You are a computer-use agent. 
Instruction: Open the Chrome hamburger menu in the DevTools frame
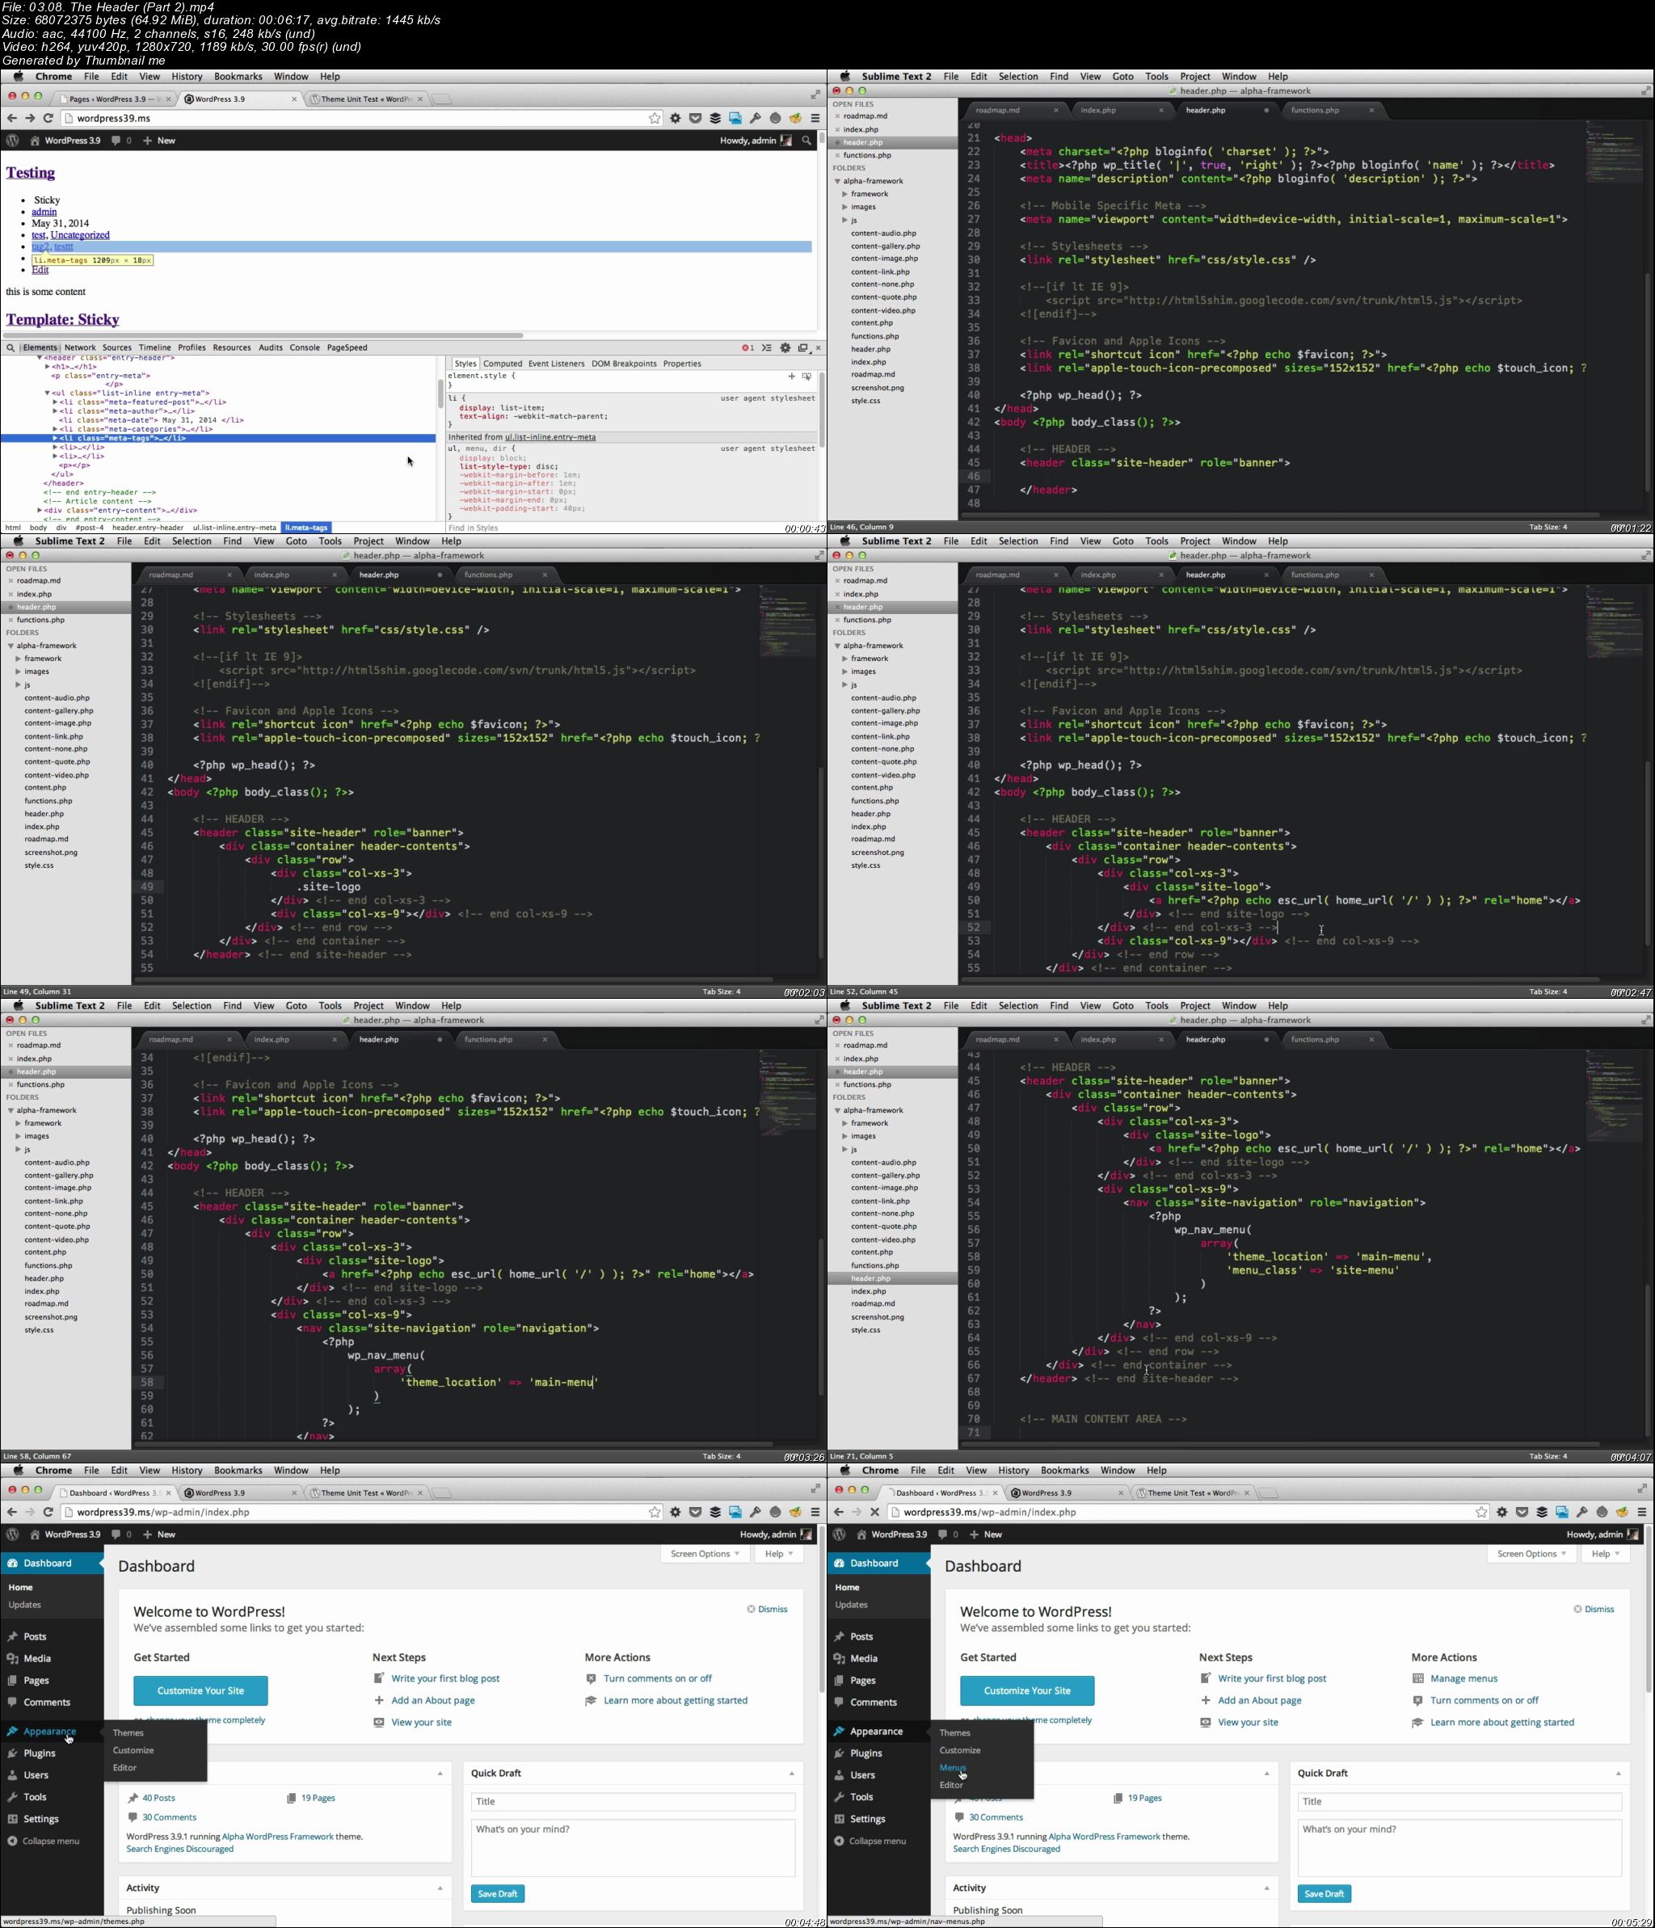click(x=815, y=118)
